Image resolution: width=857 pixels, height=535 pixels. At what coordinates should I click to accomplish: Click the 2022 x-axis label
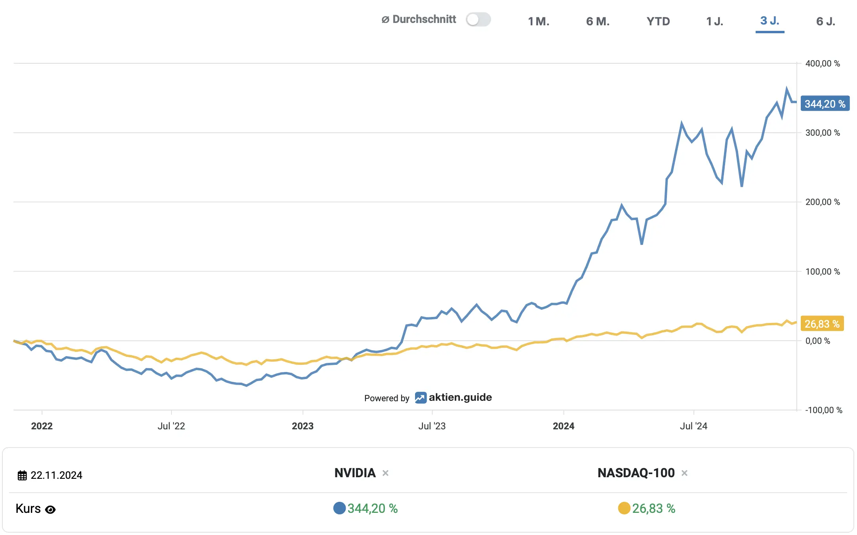tap(42, 426)
